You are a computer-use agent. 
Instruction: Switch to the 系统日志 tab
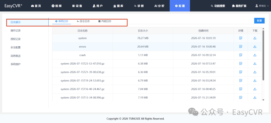62,21
